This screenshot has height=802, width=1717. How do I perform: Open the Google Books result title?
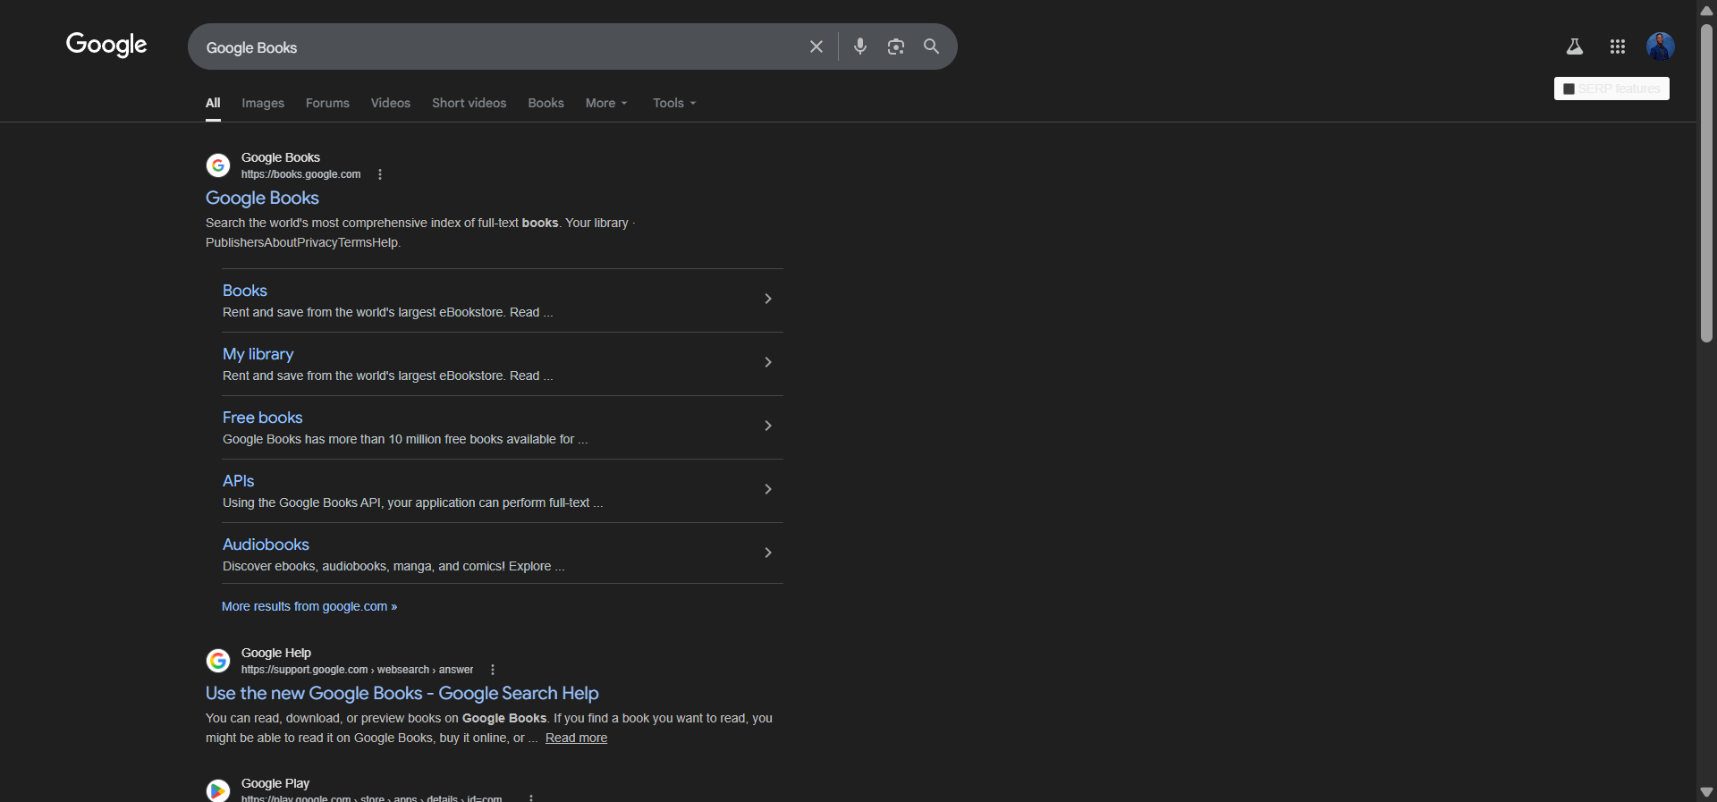(262, 198)
